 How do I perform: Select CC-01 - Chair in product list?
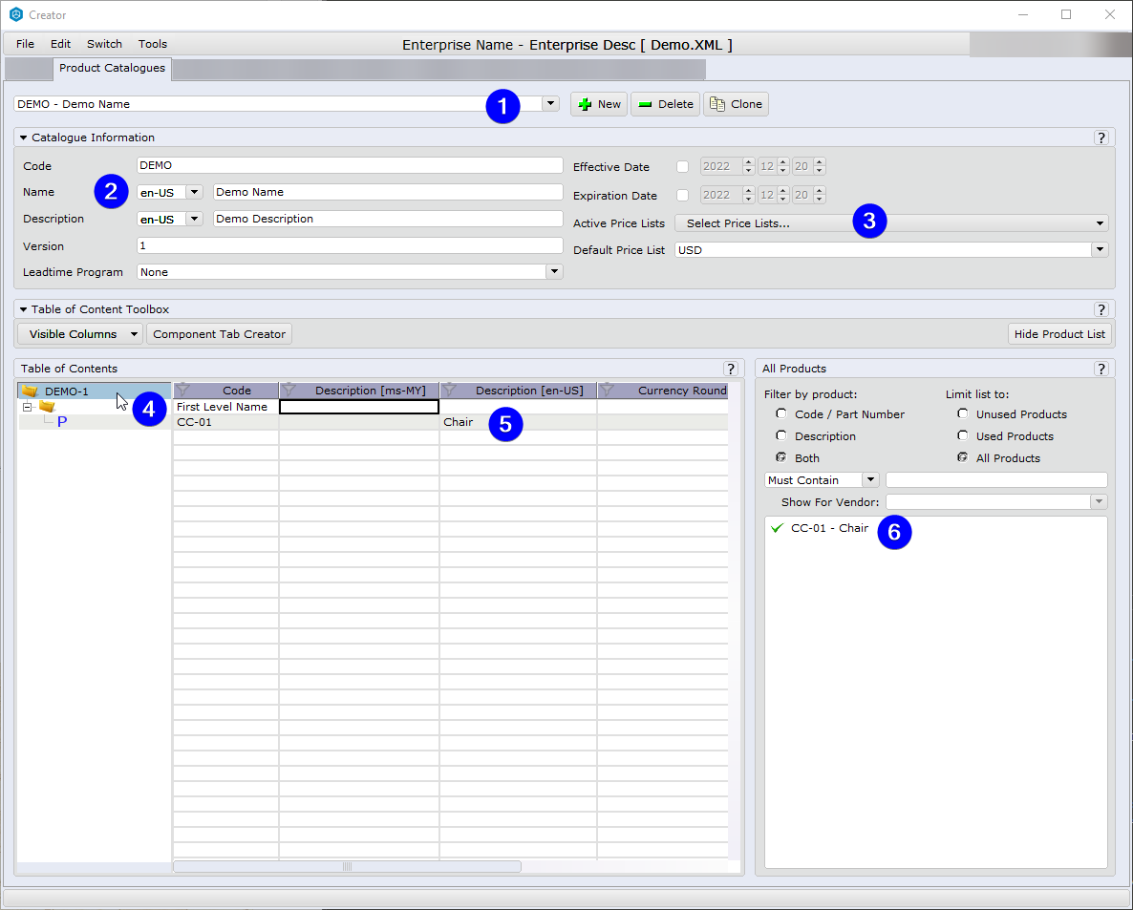(x=829, y=528)
